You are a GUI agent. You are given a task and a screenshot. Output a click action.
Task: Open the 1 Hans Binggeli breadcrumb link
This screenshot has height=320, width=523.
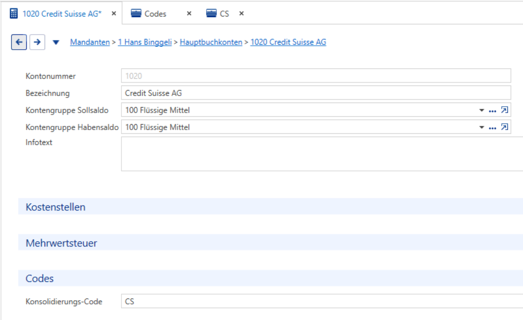click(145, 42)
